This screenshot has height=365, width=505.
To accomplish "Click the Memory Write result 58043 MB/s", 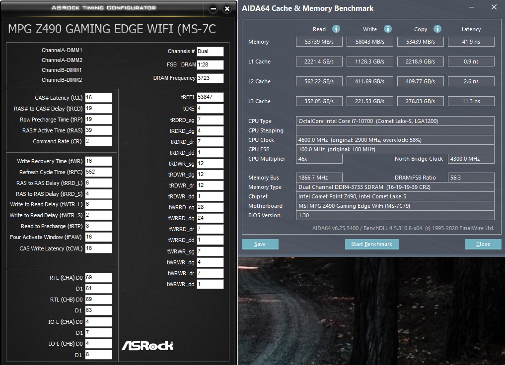I will [370, 42].
